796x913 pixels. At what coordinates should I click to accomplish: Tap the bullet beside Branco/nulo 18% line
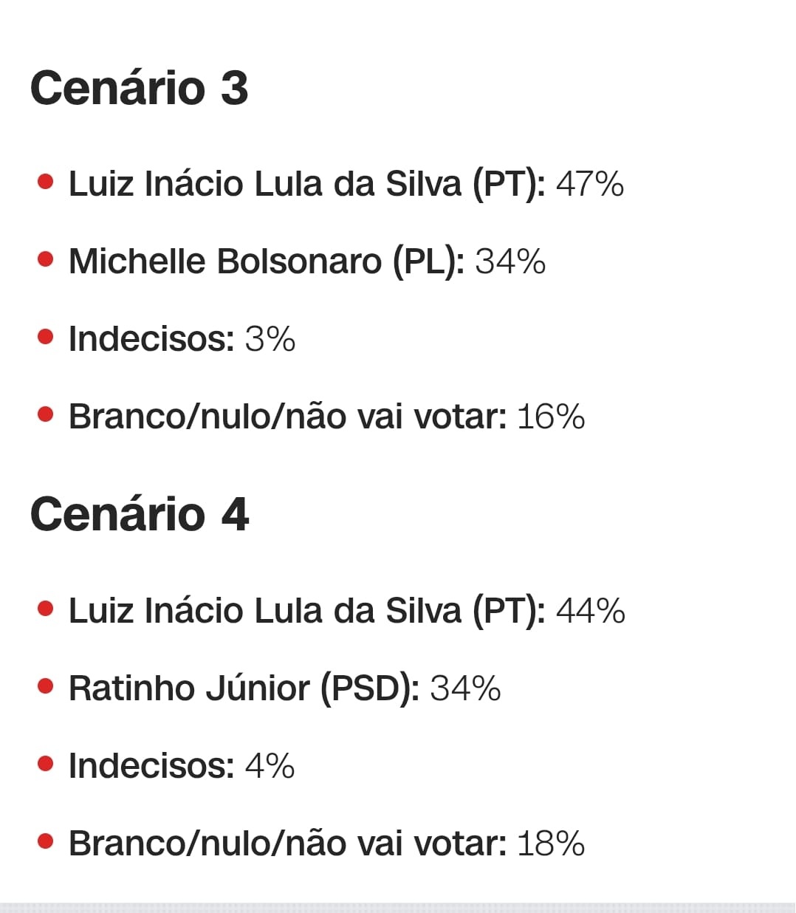click(46, 841)
